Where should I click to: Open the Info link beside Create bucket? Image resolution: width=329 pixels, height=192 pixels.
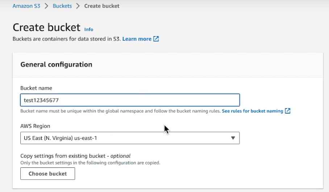tap(88, 29)
